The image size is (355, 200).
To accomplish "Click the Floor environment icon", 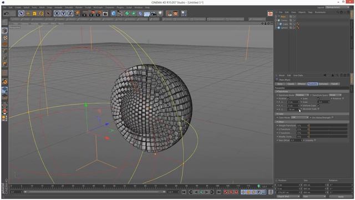I will point(146,13).
